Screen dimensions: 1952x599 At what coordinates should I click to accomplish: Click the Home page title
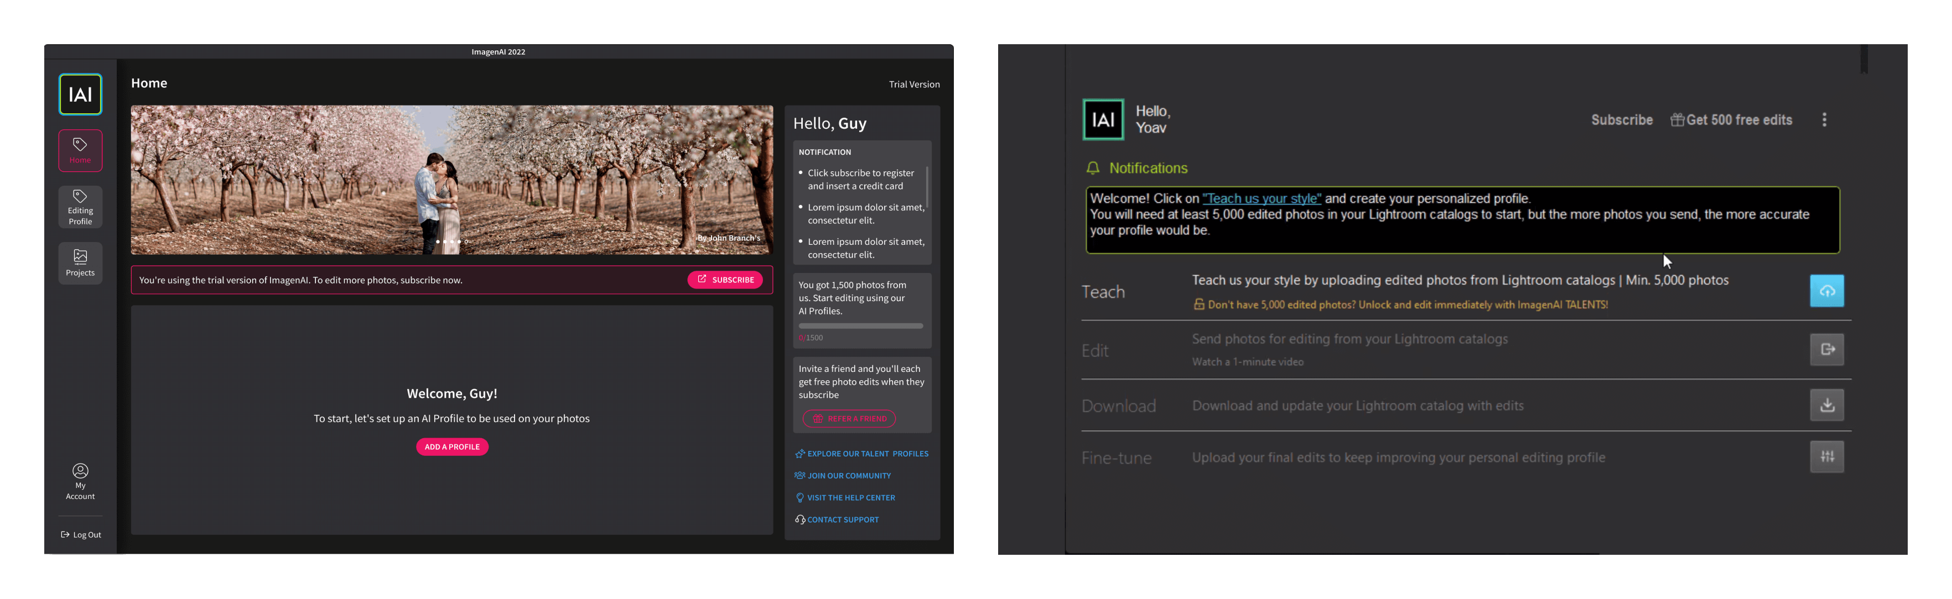click(x=149, y=83)
